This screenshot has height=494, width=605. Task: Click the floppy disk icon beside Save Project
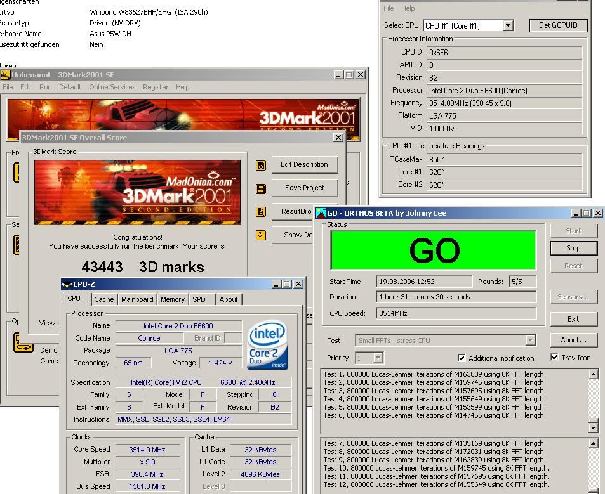click(x=261, y=189)
